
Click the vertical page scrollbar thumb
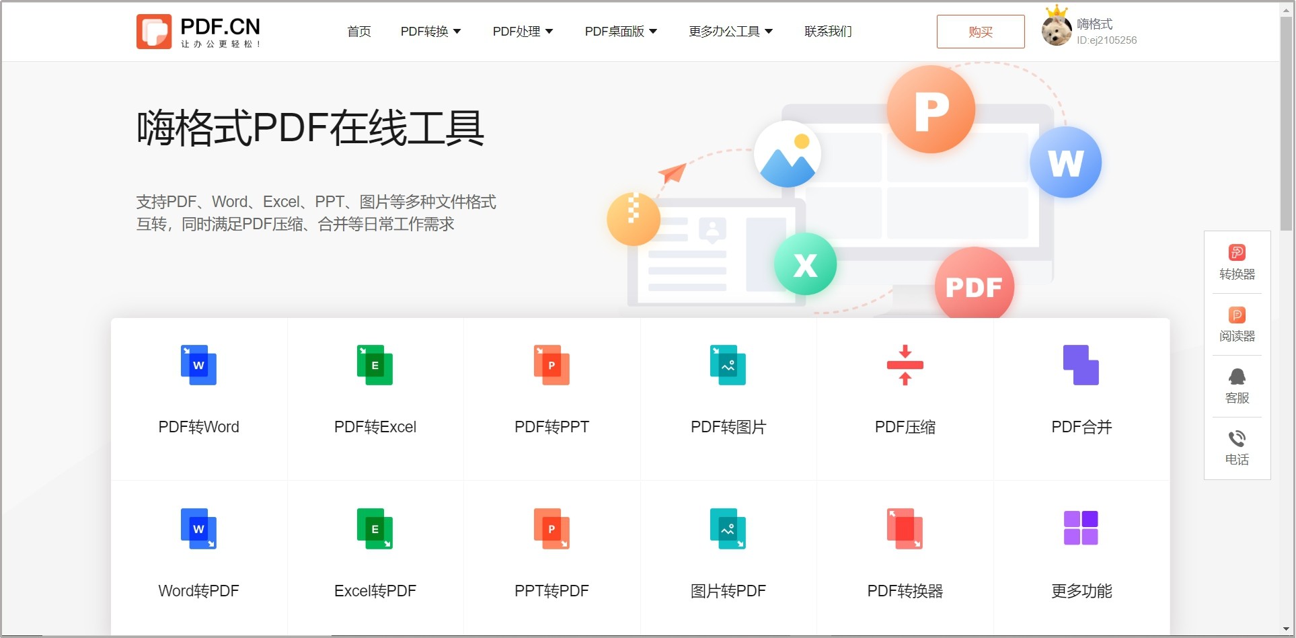click(x=1287, y=122)
